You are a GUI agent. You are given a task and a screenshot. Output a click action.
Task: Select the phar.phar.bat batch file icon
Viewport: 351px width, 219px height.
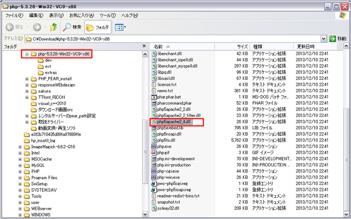(154, 97)
